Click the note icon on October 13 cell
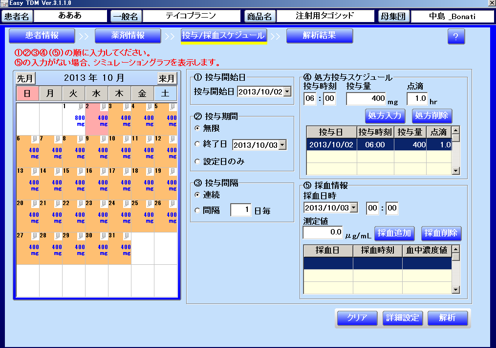 tap(35, 171)
